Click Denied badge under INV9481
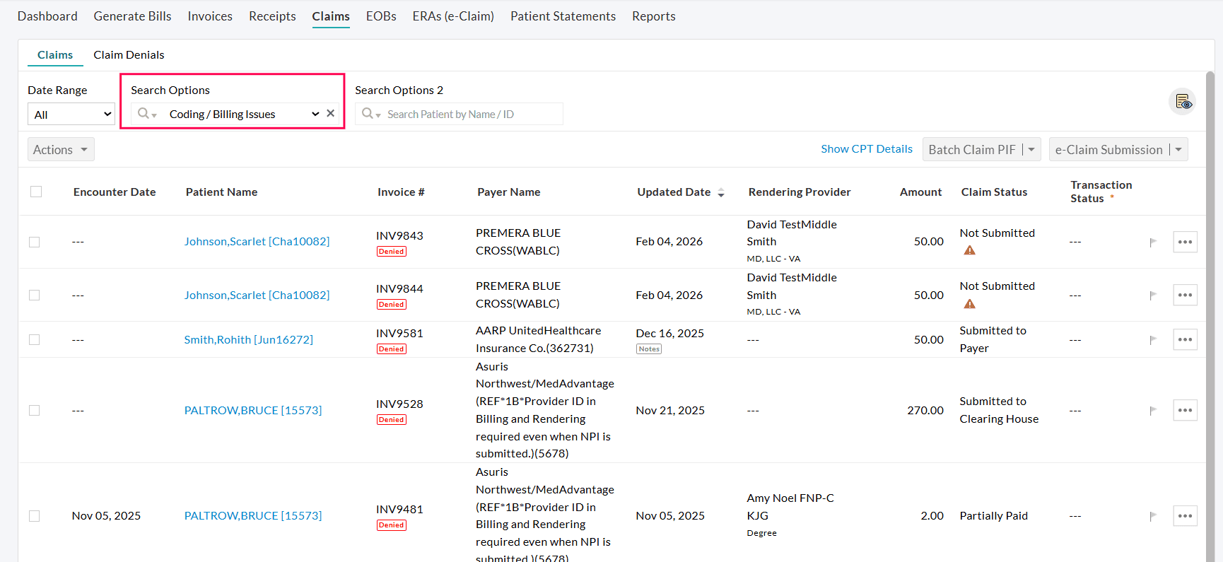Viewport: 1223px width, 562px height. pyautogui.click(x=392, y=525)
